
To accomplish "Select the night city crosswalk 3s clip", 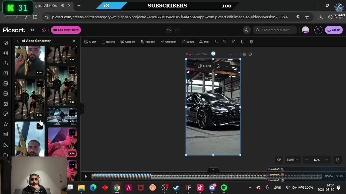I will (x=62, y=117).
